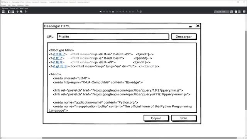247x139 pixels.
Task: Toggle the mockup navigator panel icon
Action: 9,12
